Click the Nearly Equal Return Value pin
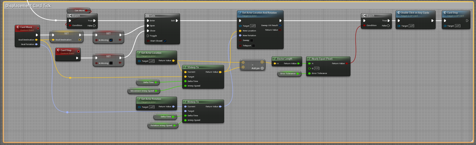Screen dimensions: 476x145 tap(347, 64)
